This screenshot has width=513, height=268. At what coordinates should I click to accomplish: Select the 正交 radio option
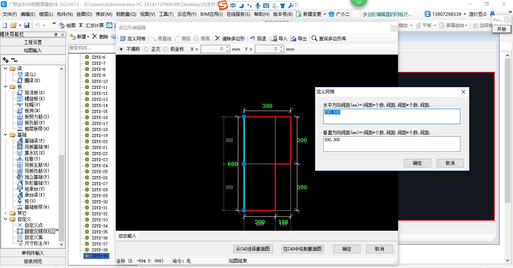click(146, 49)
